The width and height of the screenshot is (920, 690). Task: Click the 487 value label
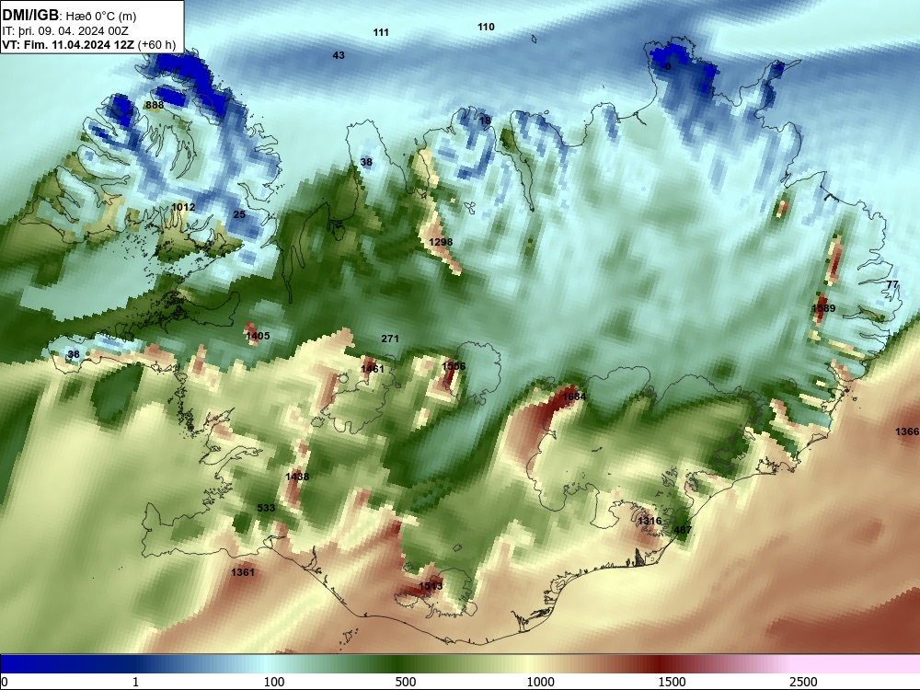[683, 530]
